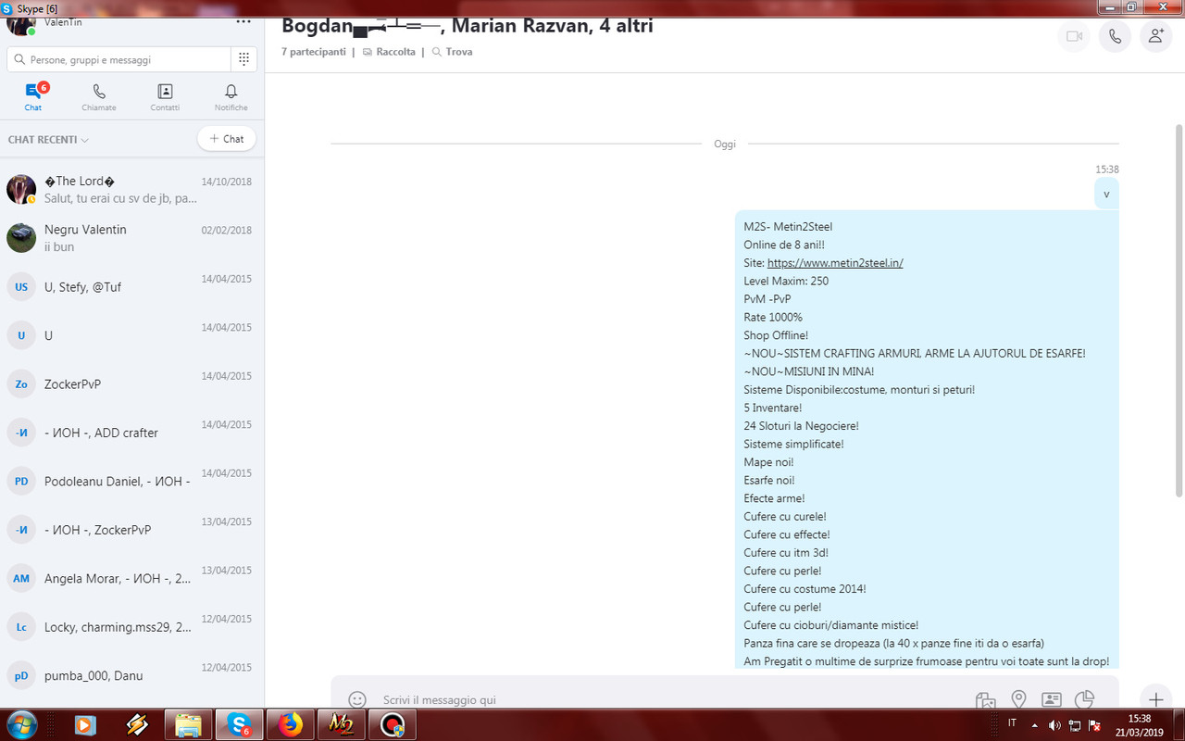Open the Metin2 taskbar icon
The width and height of the screenshot is (1185, 741).
(x=341, y=725)
